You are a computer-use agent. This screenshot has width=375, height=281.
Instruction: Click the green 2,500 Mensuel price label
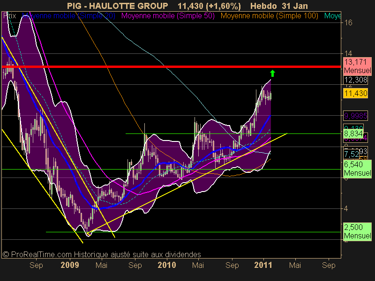[357, 231]
